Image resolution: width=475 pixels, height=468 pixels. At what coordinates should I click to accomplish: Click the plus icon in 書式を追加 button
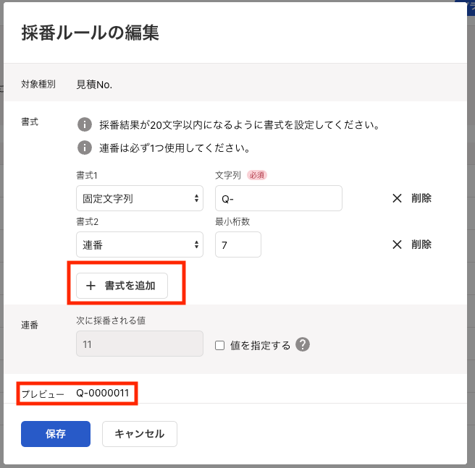point(91,286)
